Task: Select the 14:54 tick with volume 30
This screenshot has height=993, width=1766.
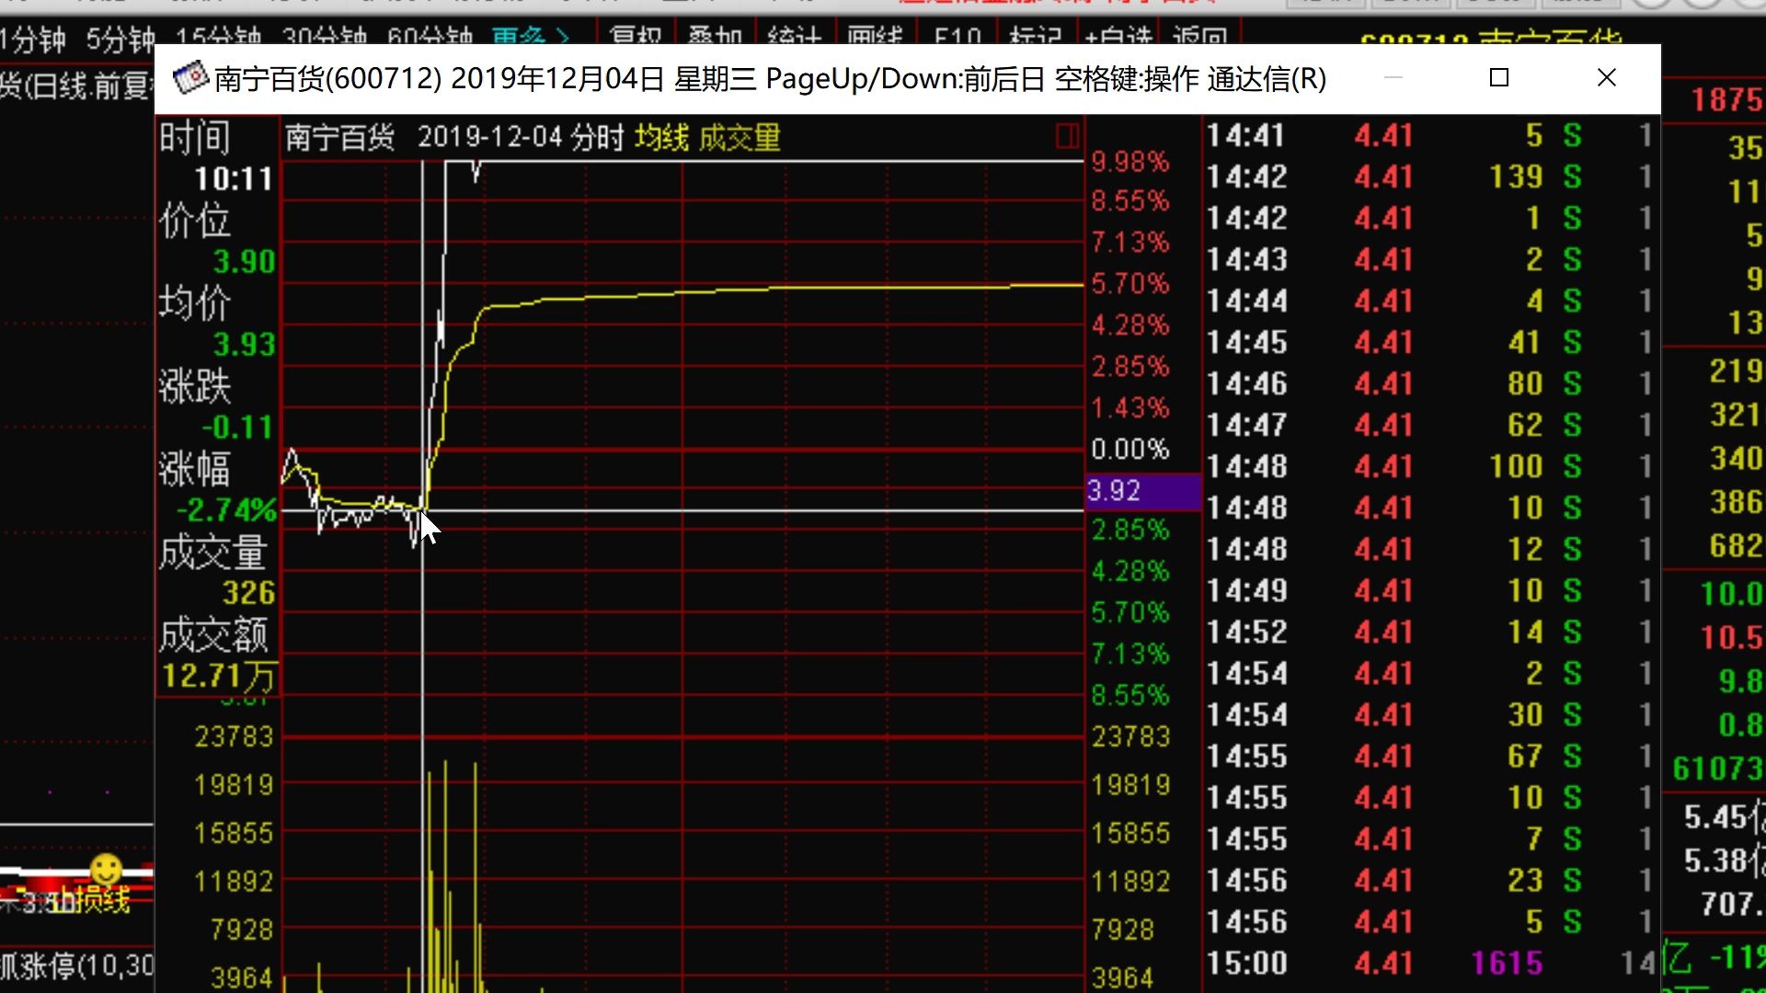Action: [x=1431, y=715]
